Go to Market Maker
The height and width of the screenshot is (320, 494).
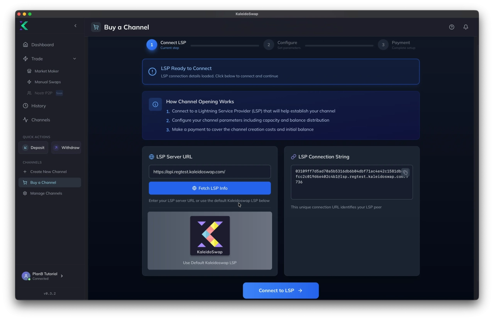pos(46,71)
